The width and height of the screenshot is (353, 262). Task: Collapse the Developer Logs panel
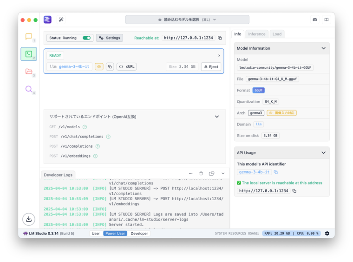pos(223,173)
